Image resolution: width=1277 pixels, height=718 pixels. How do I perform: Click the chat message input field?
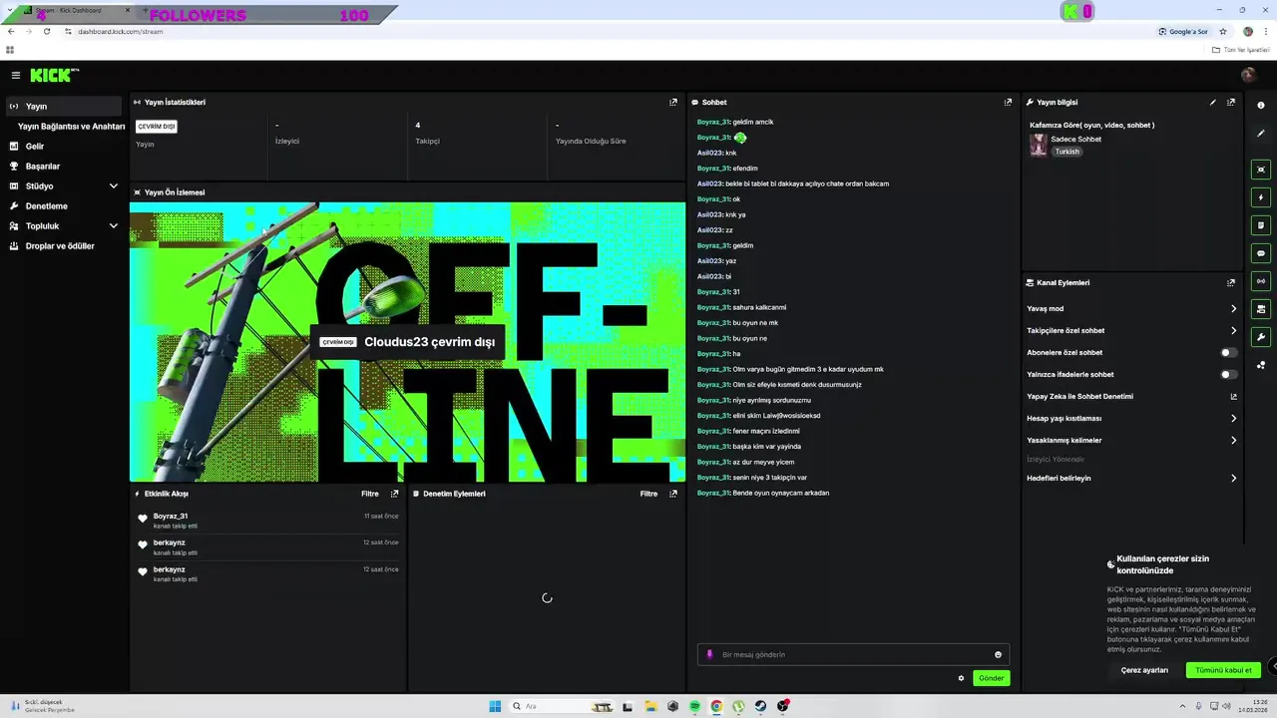pyautogui.click(x=853, y=655)
